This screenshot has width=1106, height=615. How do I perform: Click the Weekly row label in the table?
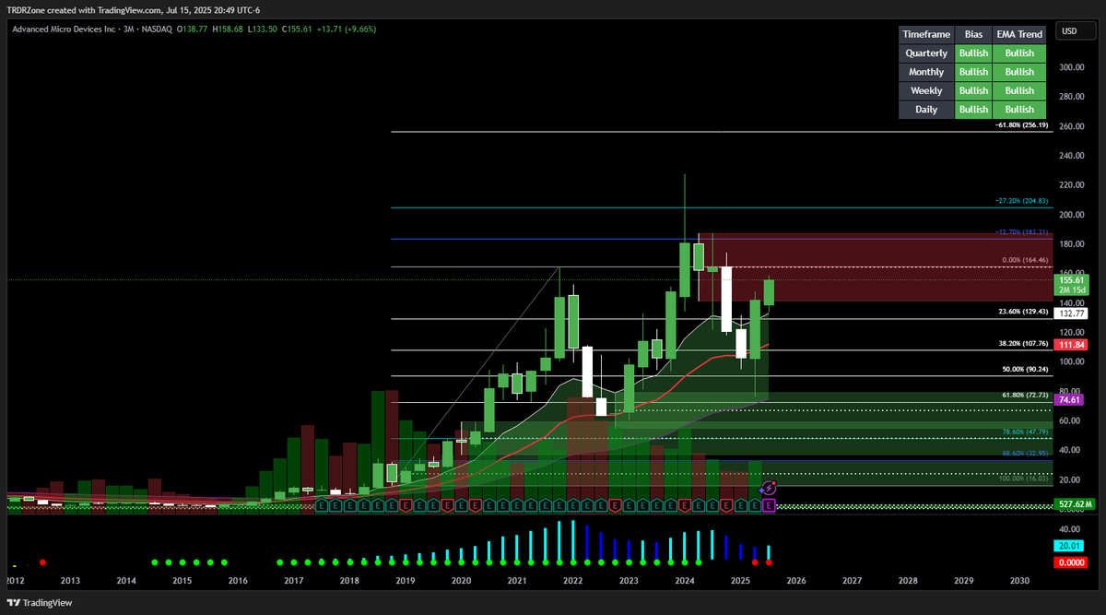[926, 90]
